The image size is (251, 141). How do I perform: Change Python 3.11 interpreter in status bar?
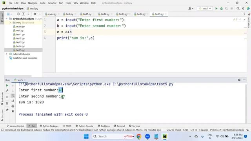click(227, 130)
